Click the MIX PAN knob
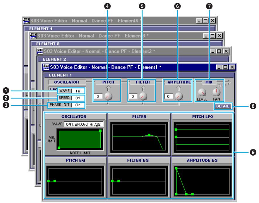Image resolution: width=259 pixels, height=203 pixels. 216,92
